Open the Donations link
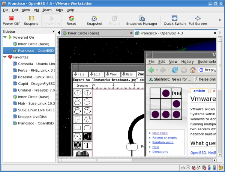This screenshot has height=172, width=225. pos(160,152)
